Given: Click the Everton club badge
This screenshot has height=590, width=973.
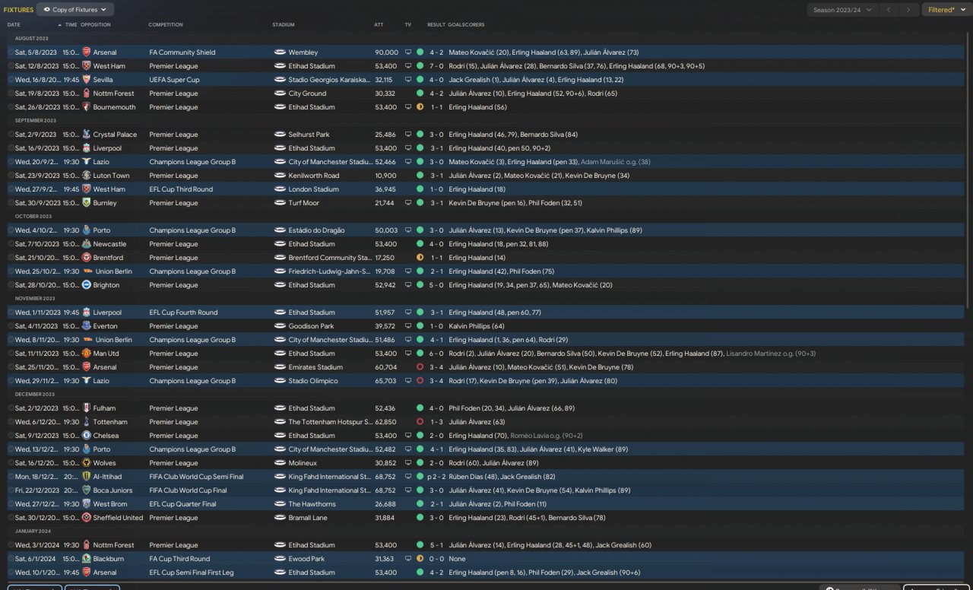Looking at the screenshot, I should (x=87, y=326).
